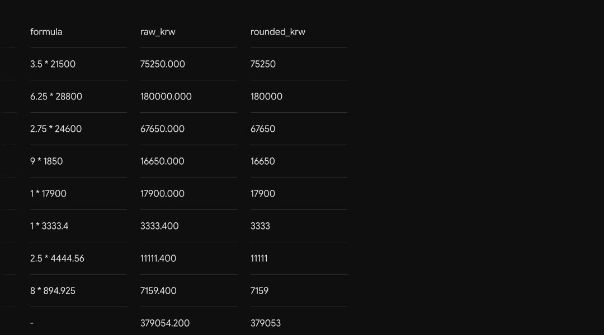This screenshot has height=335, width=604.
Task: Select the 2.5 * 4444.56 formula cell
Action: click(57, 258)
